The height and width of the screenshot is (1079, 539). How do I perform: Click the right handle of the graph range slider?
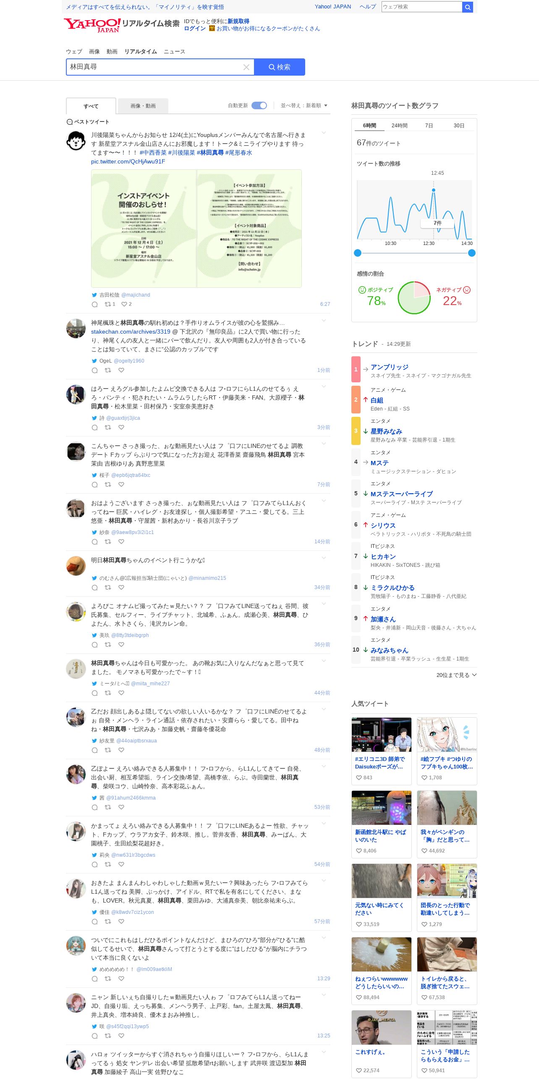point(472,253)
